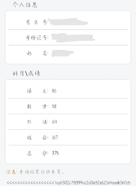Select the 总分 row label
136x186 pixels.
[x=37, y=153]
